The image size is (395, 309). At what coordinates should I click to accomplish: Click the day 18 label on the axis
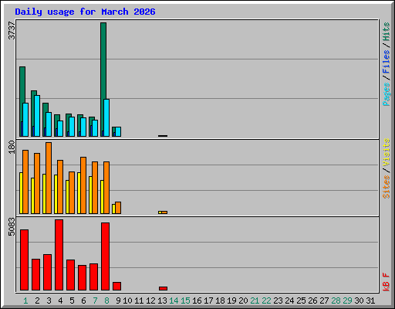pos(220,301)
